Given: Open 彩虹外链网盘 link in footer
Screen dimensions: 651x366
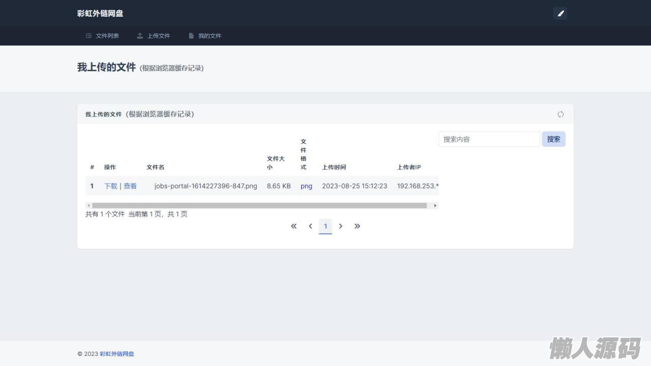Looking at the screenshot, I should click(117, 354).
